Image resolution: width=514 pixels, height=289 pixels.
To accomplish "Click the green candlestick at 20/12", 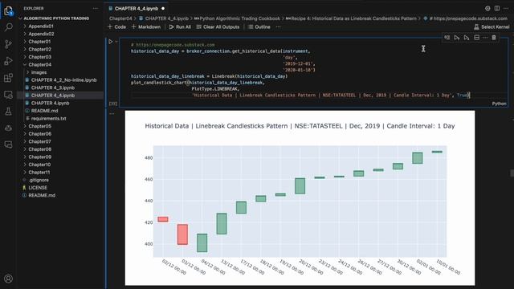I will (x=300, y=185).
